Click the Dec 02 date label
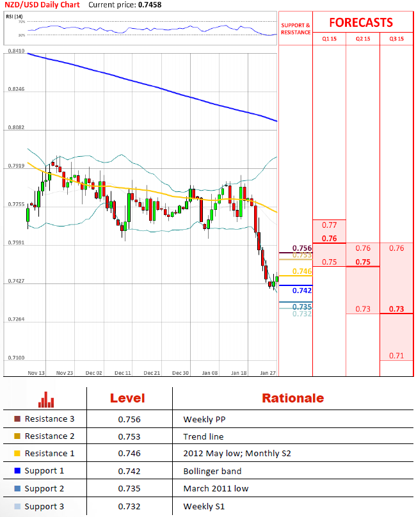This screenshot has height=517, width=416. [x=93, y=373]
